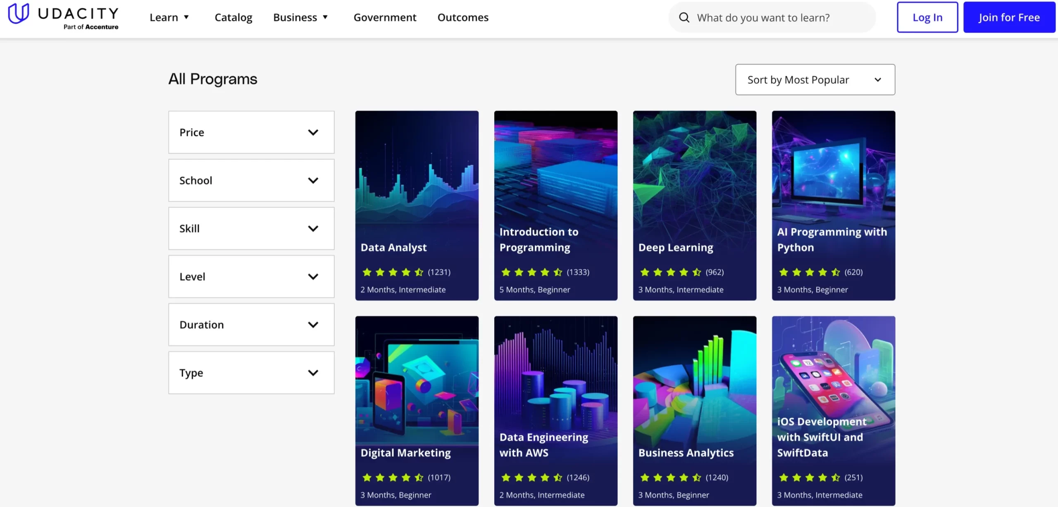Click "3 Months, Intermediate" under Deep Learning
This screenshot has height=507, width=1058.
tap(681, 290)
